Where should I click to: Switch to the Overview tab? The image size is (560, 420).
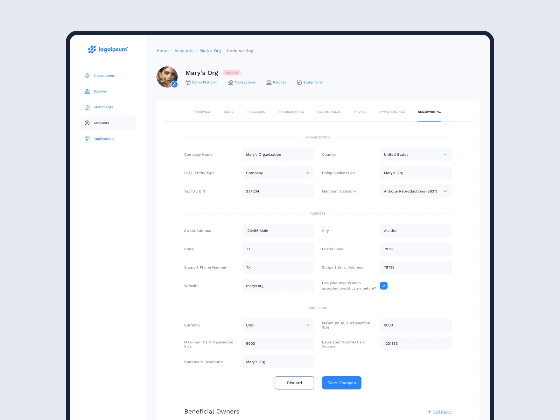click(203, 112)
